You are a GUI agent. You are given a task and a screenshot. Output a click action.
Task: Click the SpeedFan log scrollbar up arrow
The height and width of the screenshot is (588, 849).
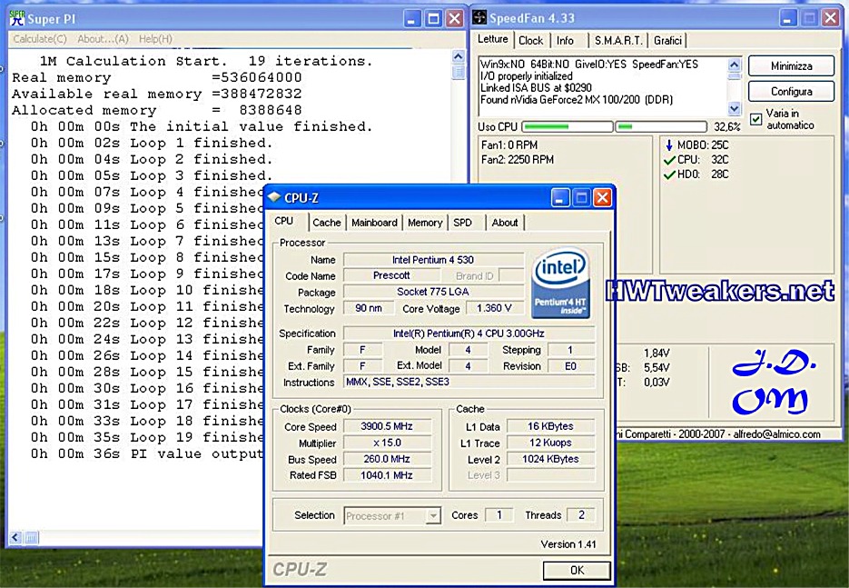point(735,65)
